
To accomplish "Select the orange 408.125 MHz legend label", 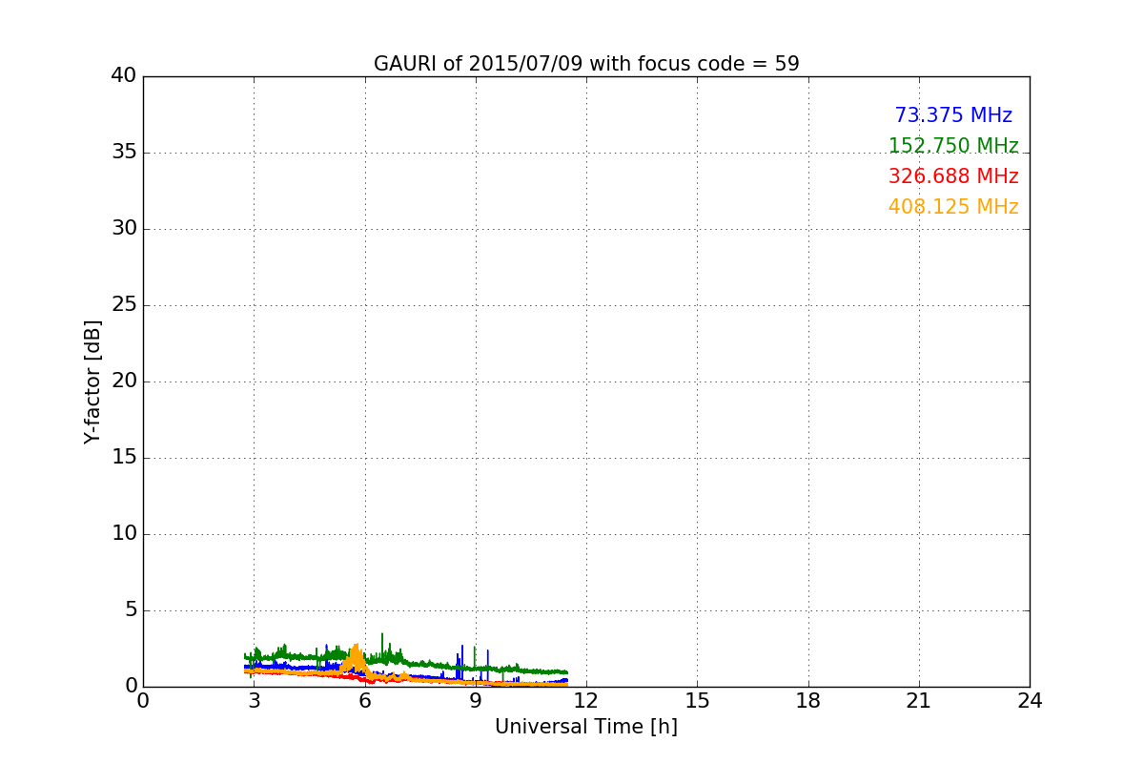I will (953, 207).
